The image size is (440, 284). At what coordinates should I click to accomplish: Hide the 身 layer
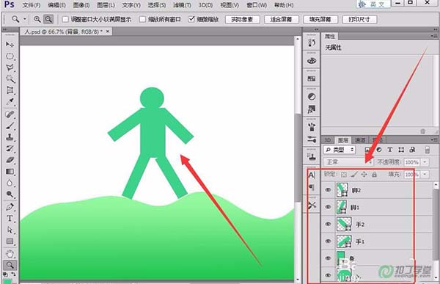tap(328, 258)
